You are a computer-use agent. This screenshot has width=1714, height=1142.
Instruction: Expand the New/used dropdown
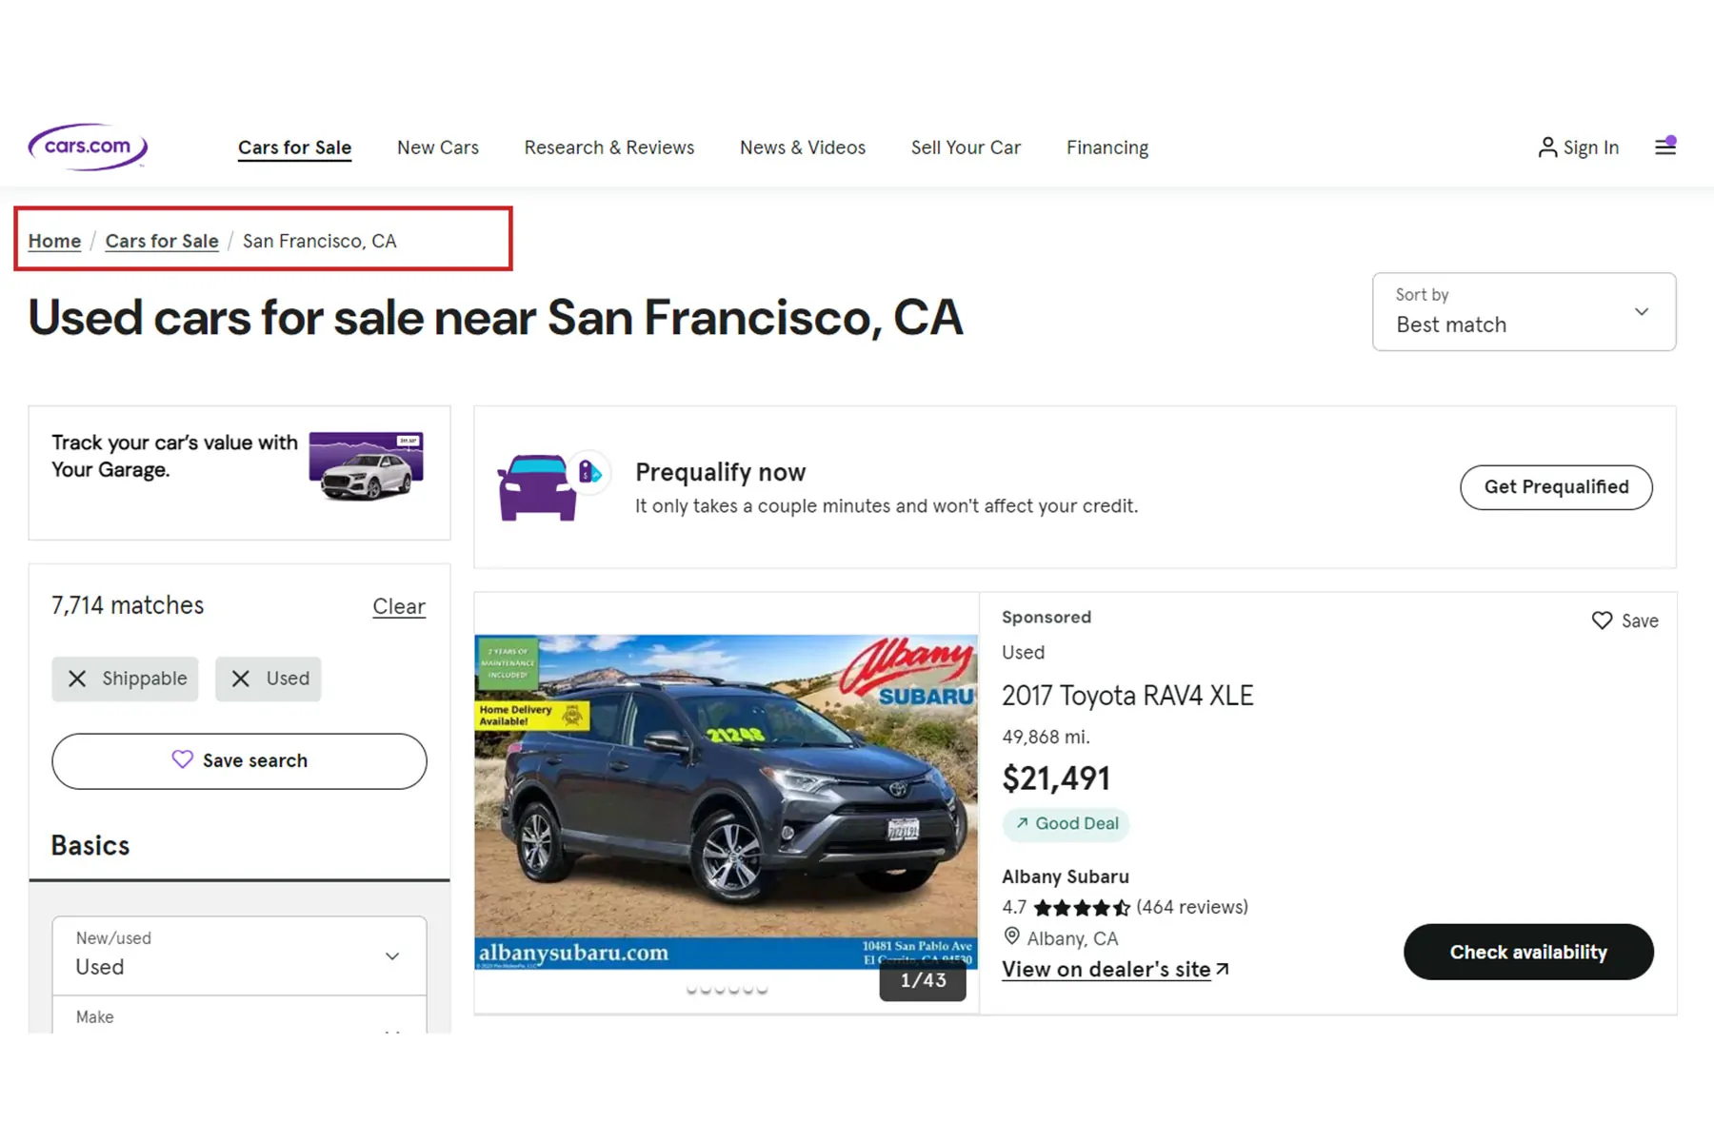click(x=239, y=955)
